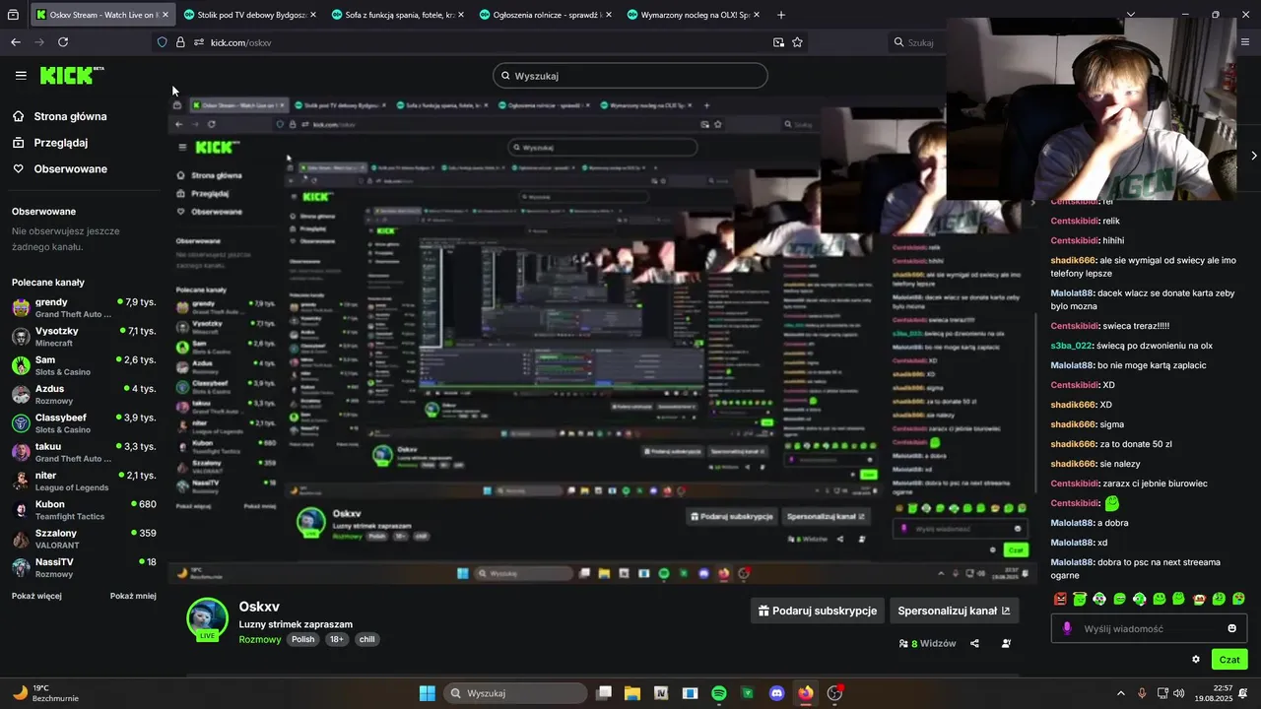
Task: Expand collapsed chat panel arrow at right edge
Action: [1253, 156]
